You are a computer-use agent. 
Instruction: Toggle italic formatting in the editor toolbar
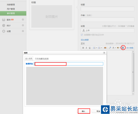(86, 48)
